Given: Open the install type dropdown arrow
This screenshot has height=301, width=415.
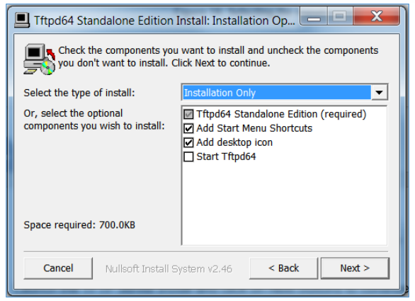Looking at the screenshot, I should (x=379, y=92).
